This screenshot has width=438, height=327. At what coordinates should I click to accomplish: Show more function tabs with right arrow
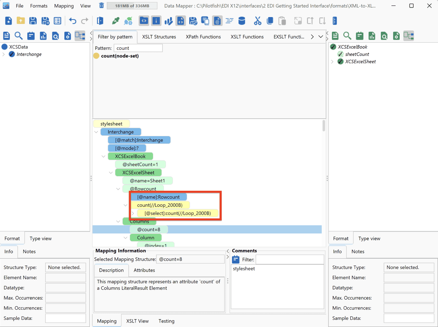(312, 37)
